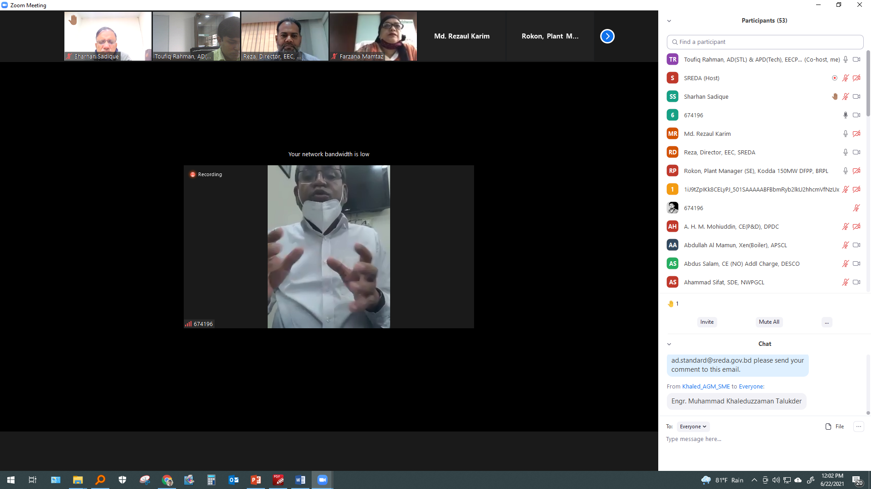This screenshot has height=489, width=871.
Task: Click next page arrow in video gallery
Action: click(607, 36)
